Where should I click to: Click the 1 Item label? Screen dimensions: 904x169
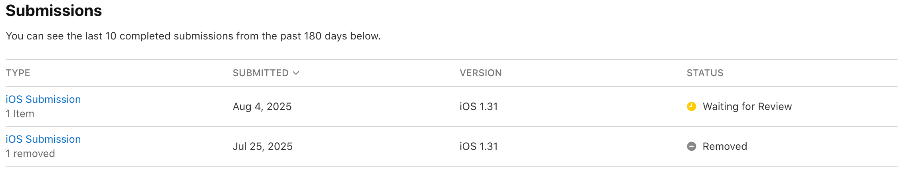coord(20,114)
